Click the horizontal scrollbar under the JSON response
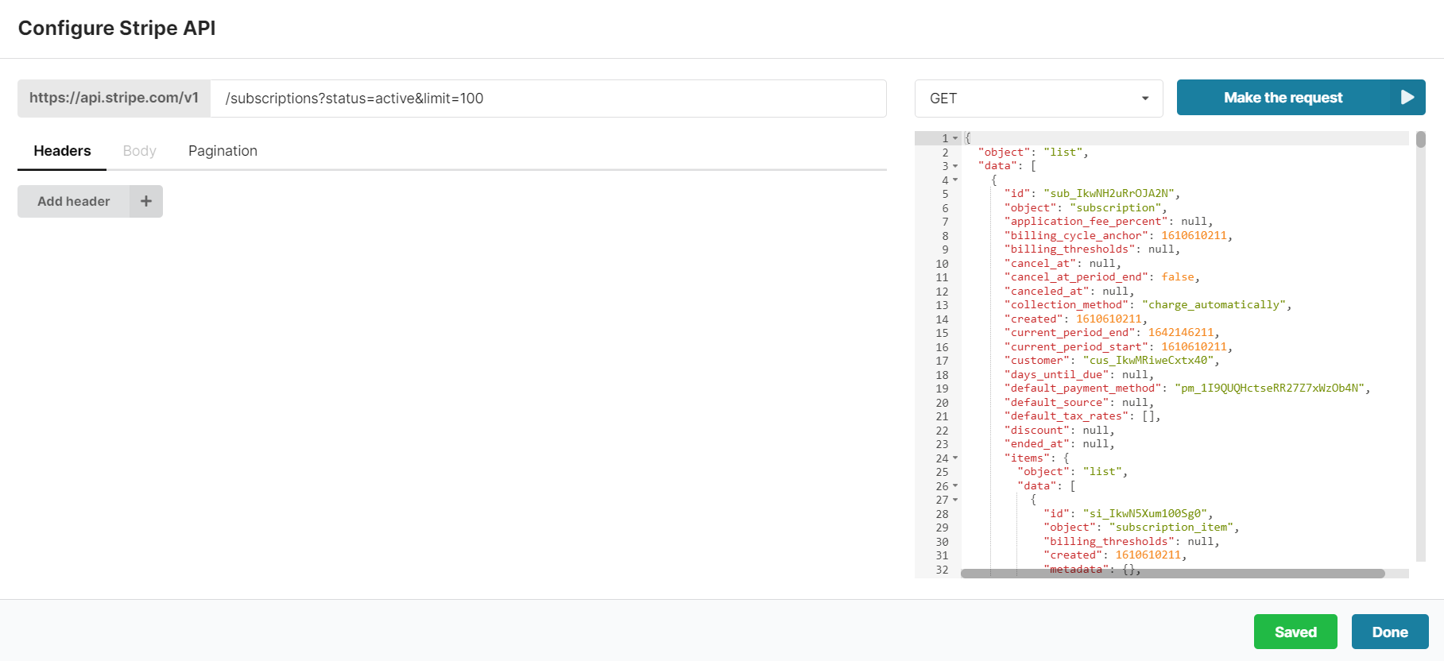The height and width of the screenshot is (661, 1444). click(x=1172, y=574)
